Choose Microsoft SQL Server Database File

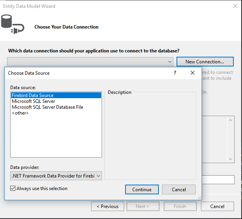click(x=47, y=107)
